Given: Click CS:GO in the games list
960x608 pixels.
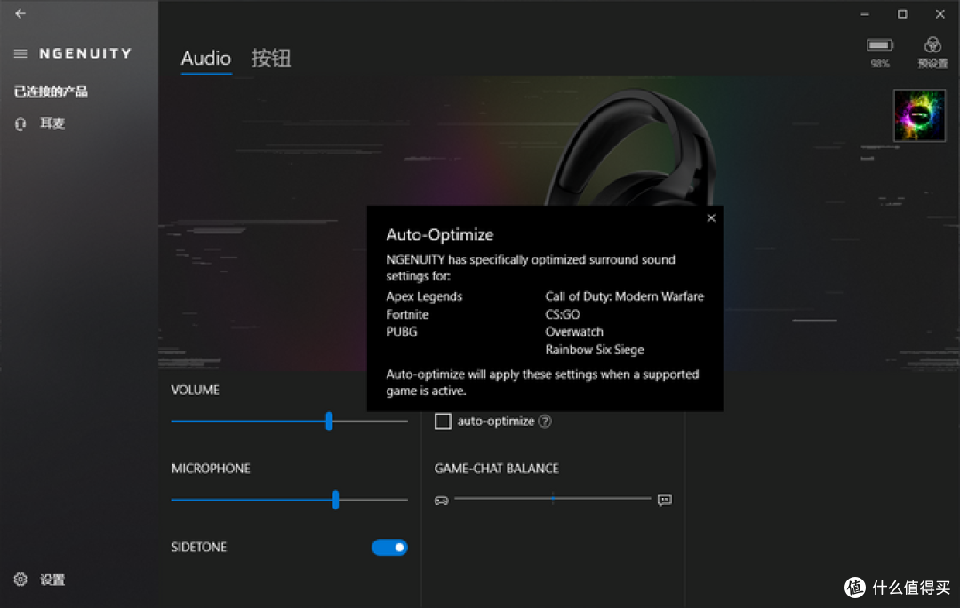Looking at the screenshot, I should pos(563,314).
